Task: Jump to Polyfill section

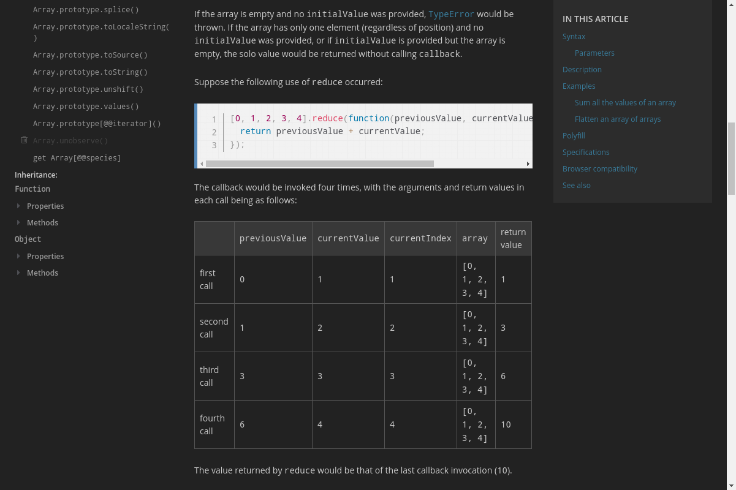Action: [x=574, y=136]
